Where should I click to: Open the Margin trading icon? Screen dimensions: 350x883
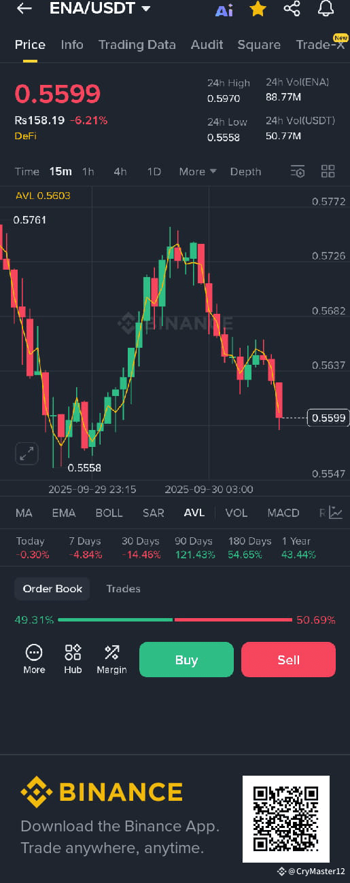[x=111, y=659]
